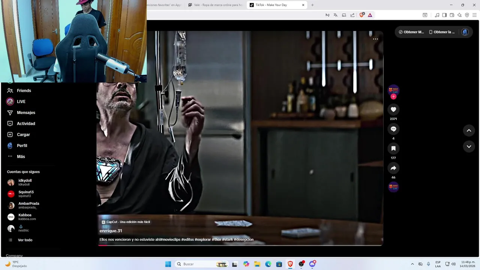The image size is (480, 270).
Task: Click the Obtener la... app button
Action: (442, 32)
